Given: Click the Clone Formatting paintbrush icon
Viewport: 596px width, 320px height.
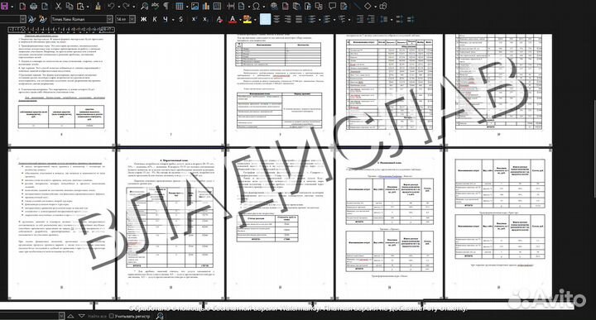Looking at the screenshot, I should (x=98, y=6).
